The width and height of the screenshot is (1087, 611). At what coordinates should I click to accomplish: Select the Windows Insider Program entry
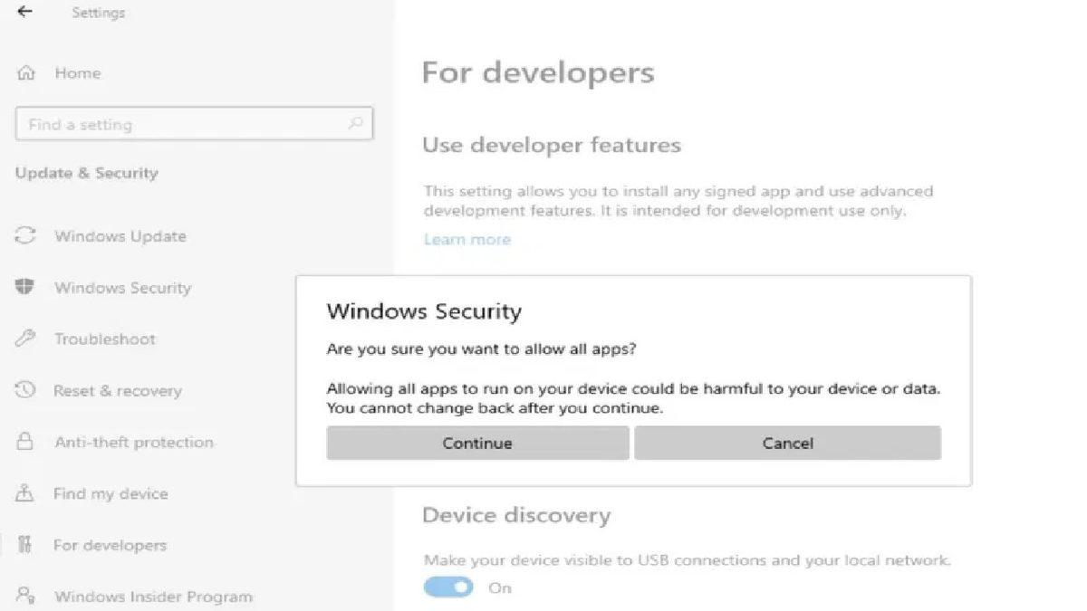153,596
